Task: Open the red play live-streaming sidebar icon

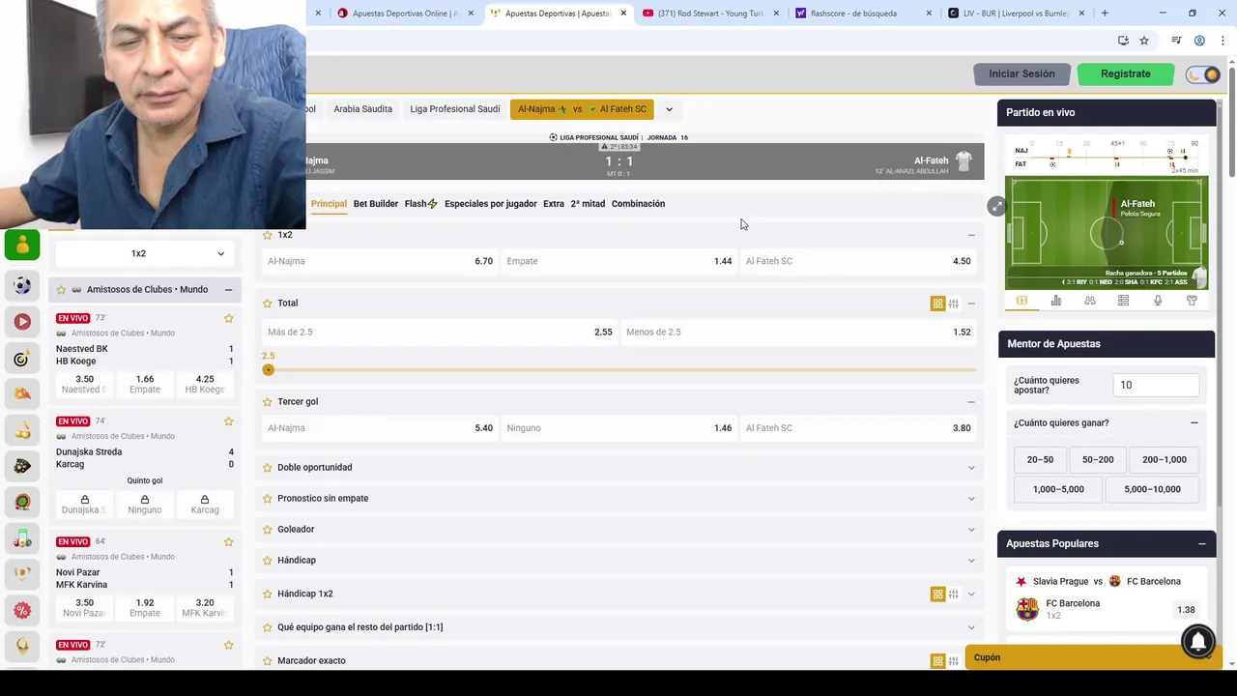Action: 22,321
